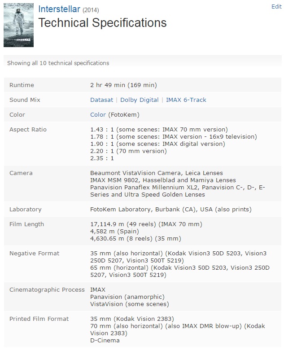Select the '1.90 : 1' IMAX digital version line
Image resolution: width=284 pixels, height=350 pixels.
point(157,144)
